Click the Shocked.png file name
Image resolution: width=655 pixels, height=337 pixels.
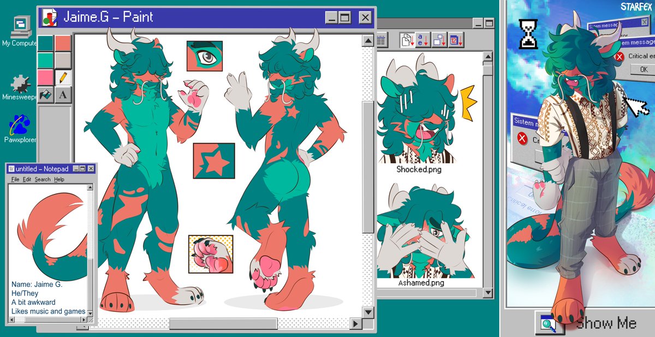[419, 169]
